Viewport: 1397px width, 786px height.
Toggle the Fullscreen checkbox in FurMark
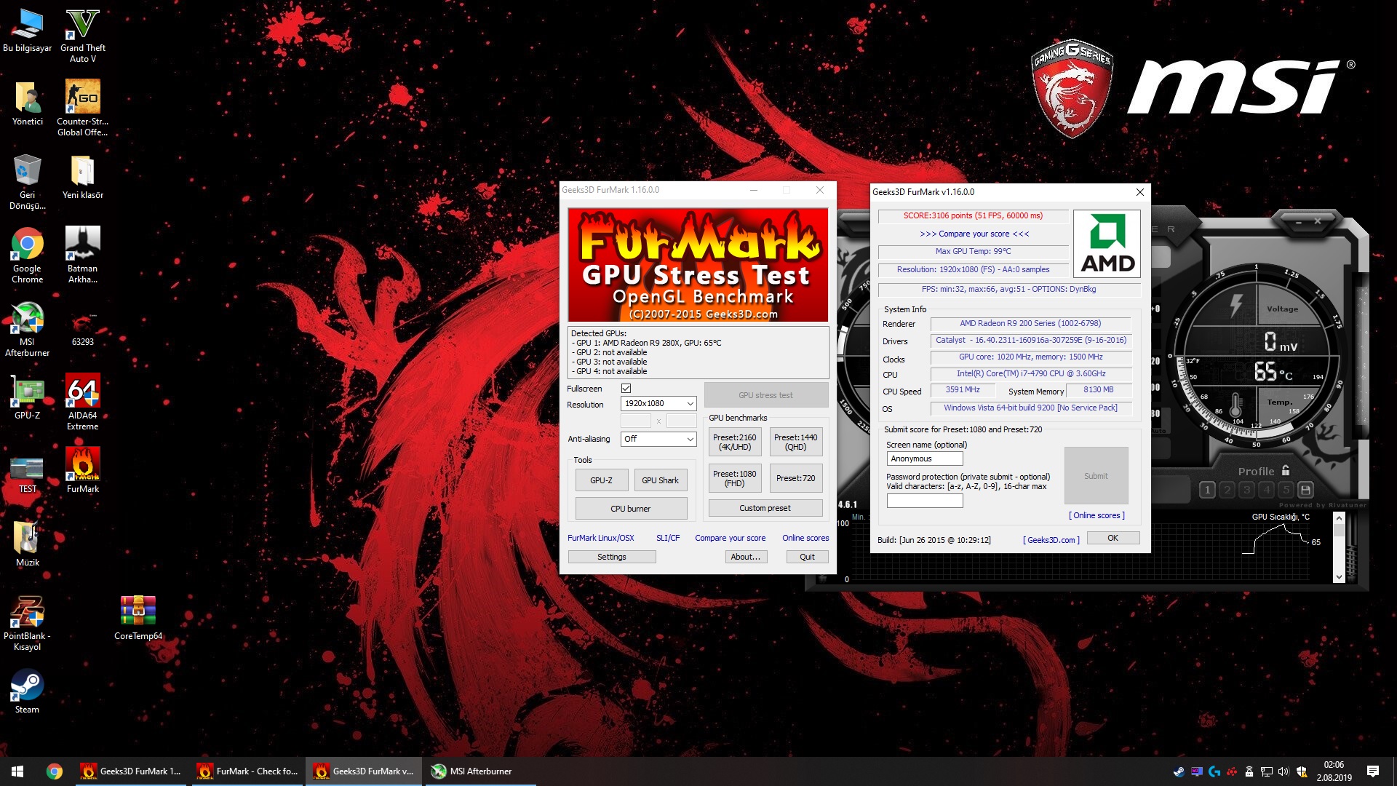pos(626,389)
